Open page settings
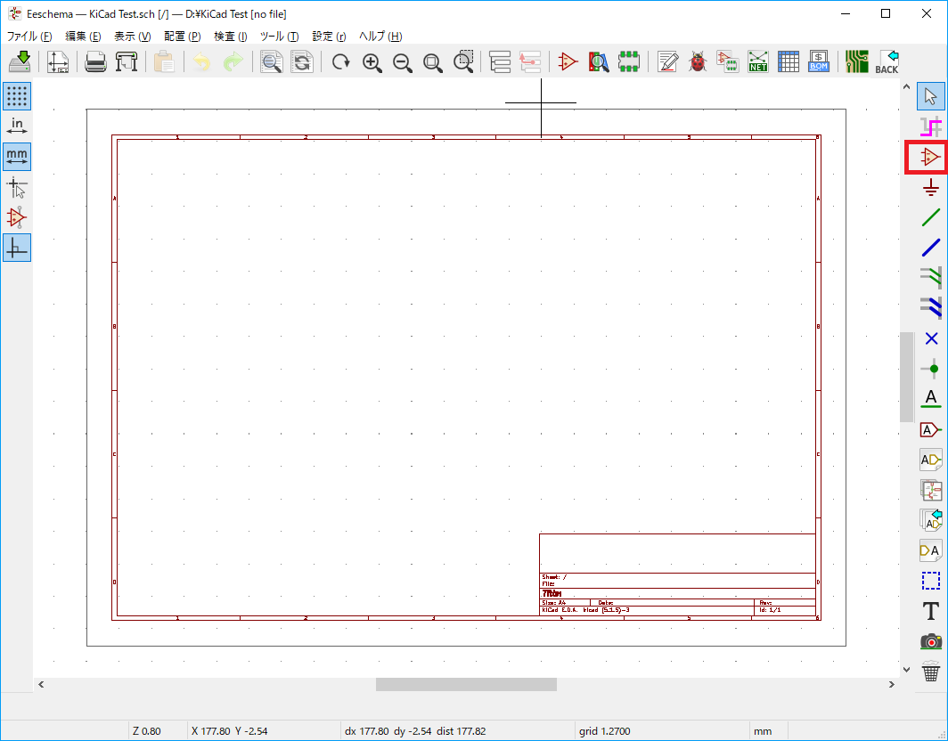The height and width of the screenshot is (741, 948). pyautogui.click(x=58, y=61)
